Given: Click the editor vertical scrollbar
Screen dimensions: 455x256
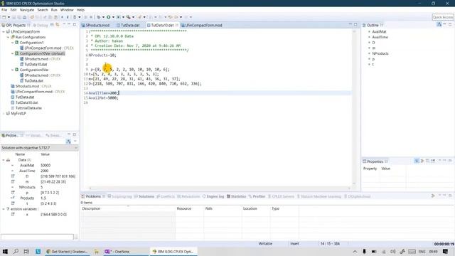Looking at the screenshot, I should (354, 107).
